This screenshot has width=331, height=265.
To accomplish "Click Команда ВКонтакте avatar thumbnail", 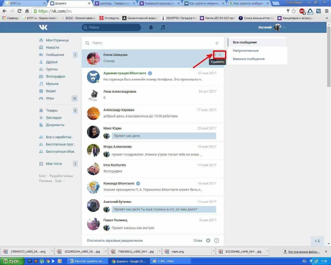I will pyautogui.click(x=93, y=187).
